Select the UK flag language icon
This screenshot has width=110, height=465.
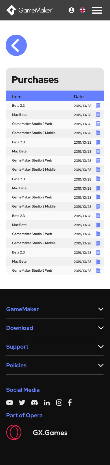point(83,10)
